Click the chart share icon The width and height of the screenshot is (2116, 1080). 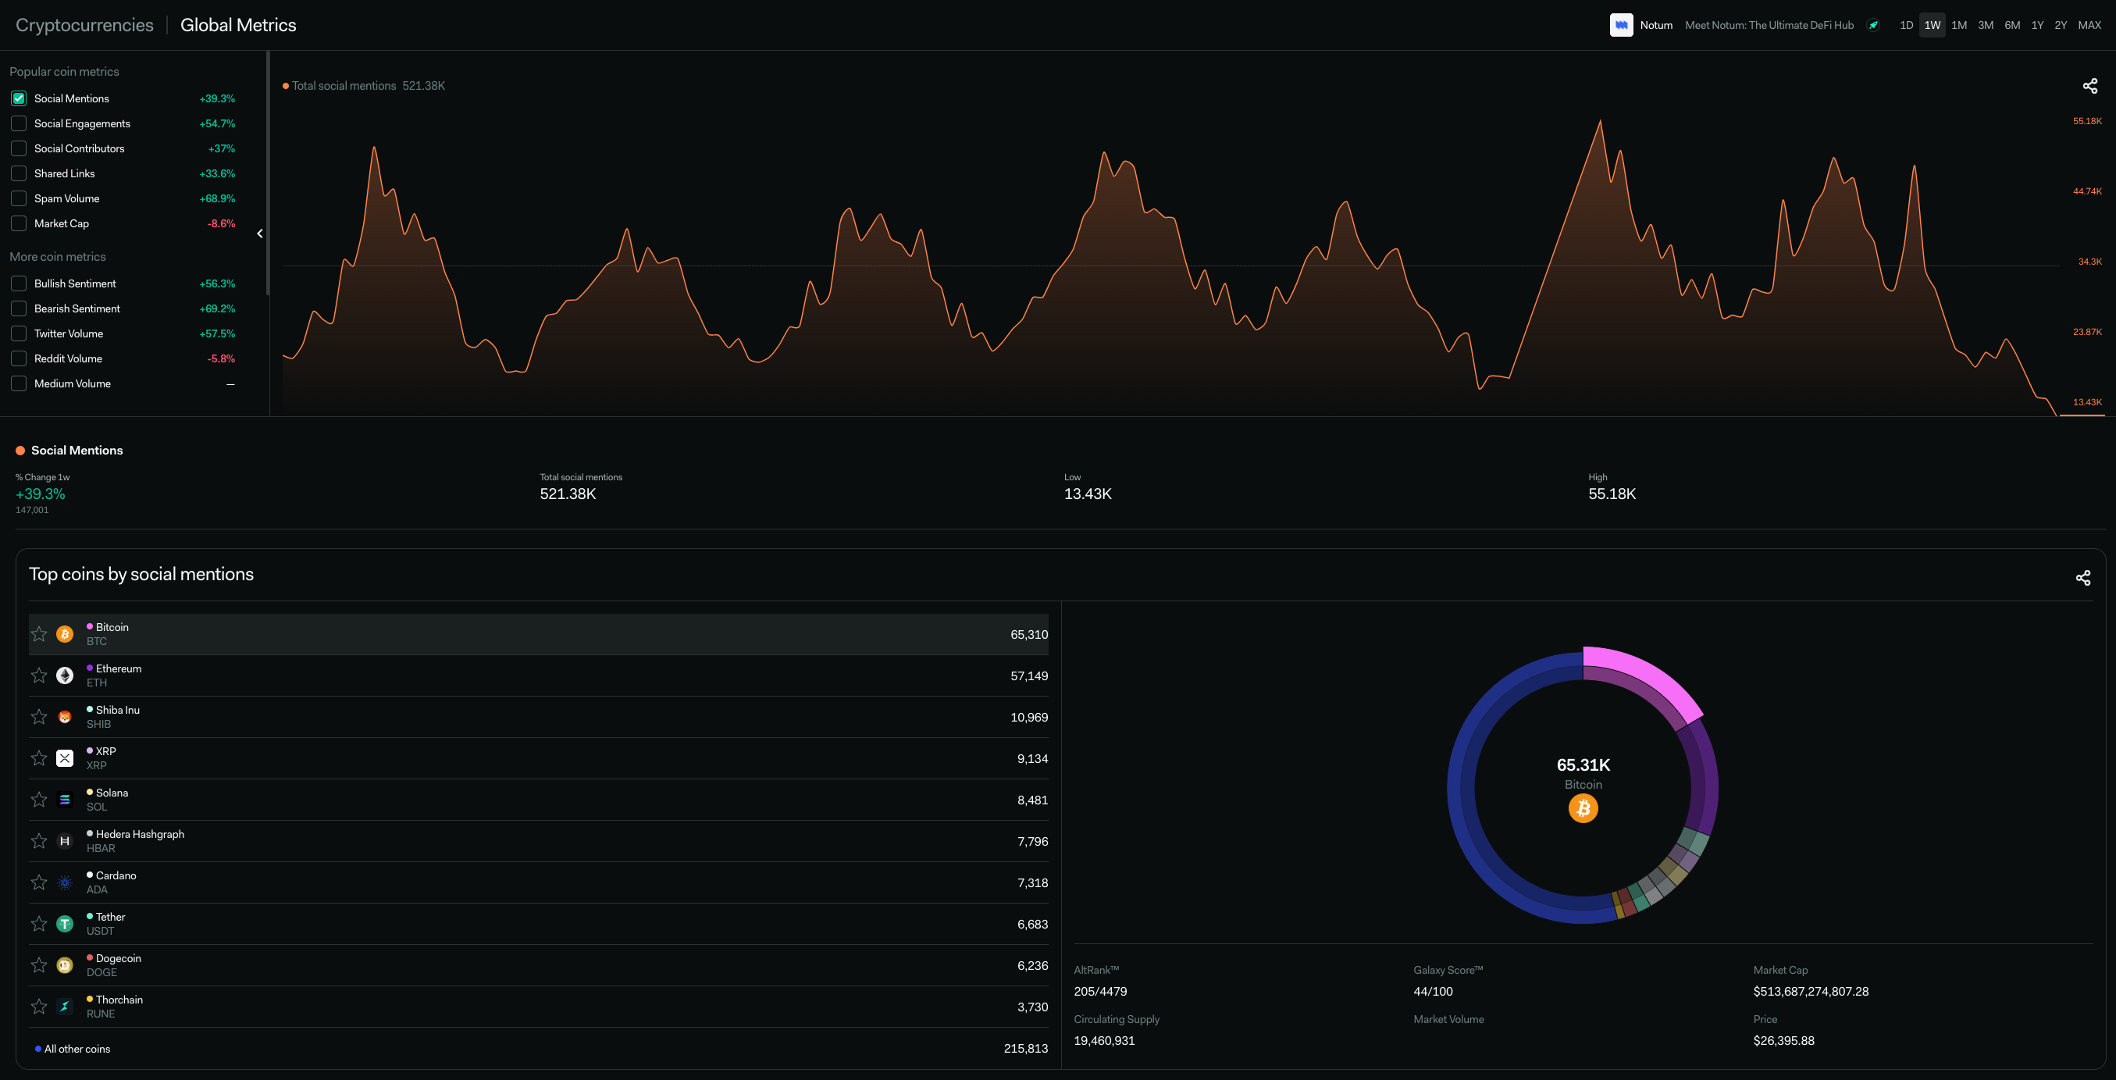pos(2089,85)
